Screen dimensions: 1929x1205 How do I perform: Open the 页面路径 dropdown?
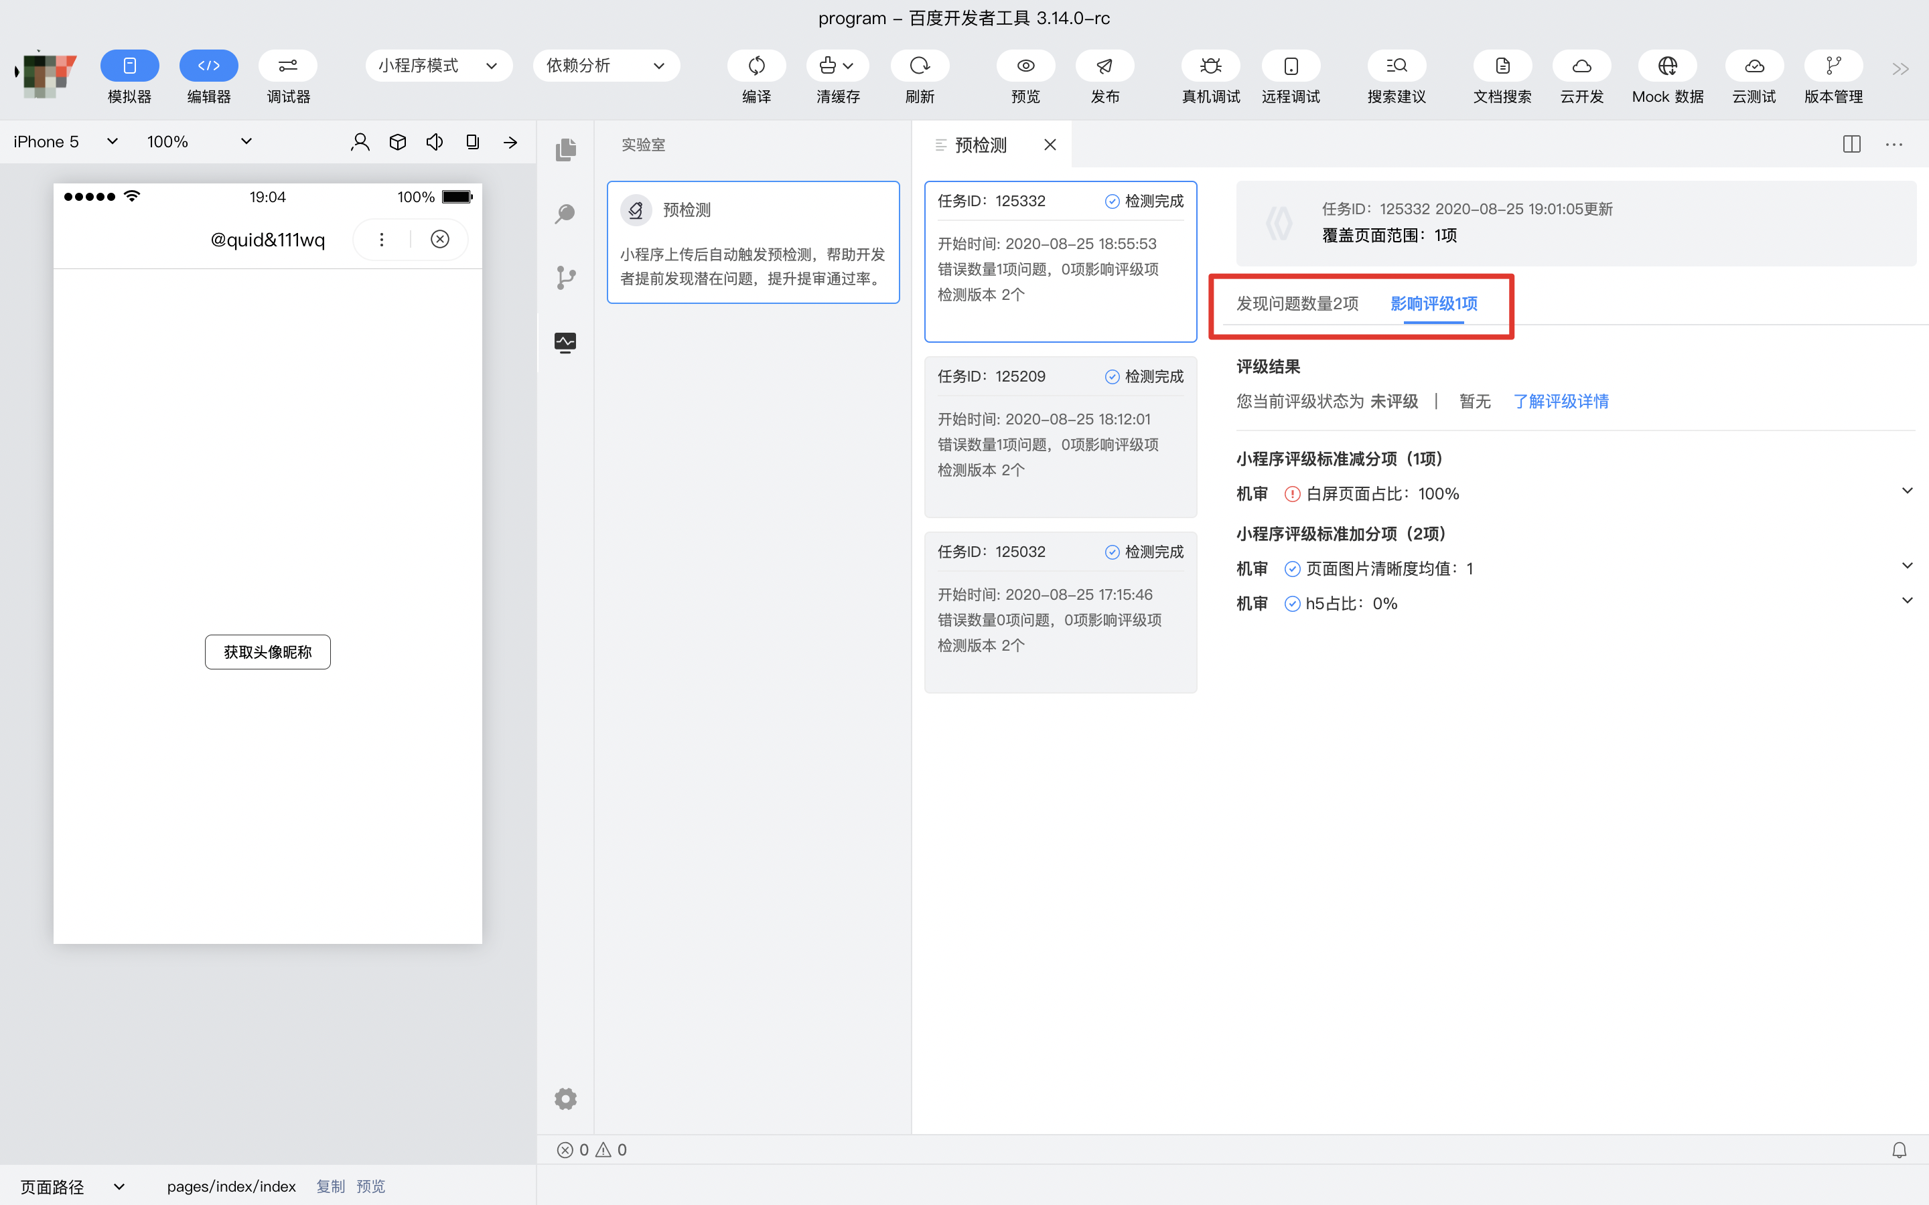coord(72,1187)
